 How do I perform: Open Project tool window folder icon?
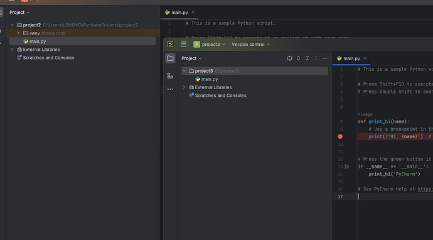(x=170, y=58)
